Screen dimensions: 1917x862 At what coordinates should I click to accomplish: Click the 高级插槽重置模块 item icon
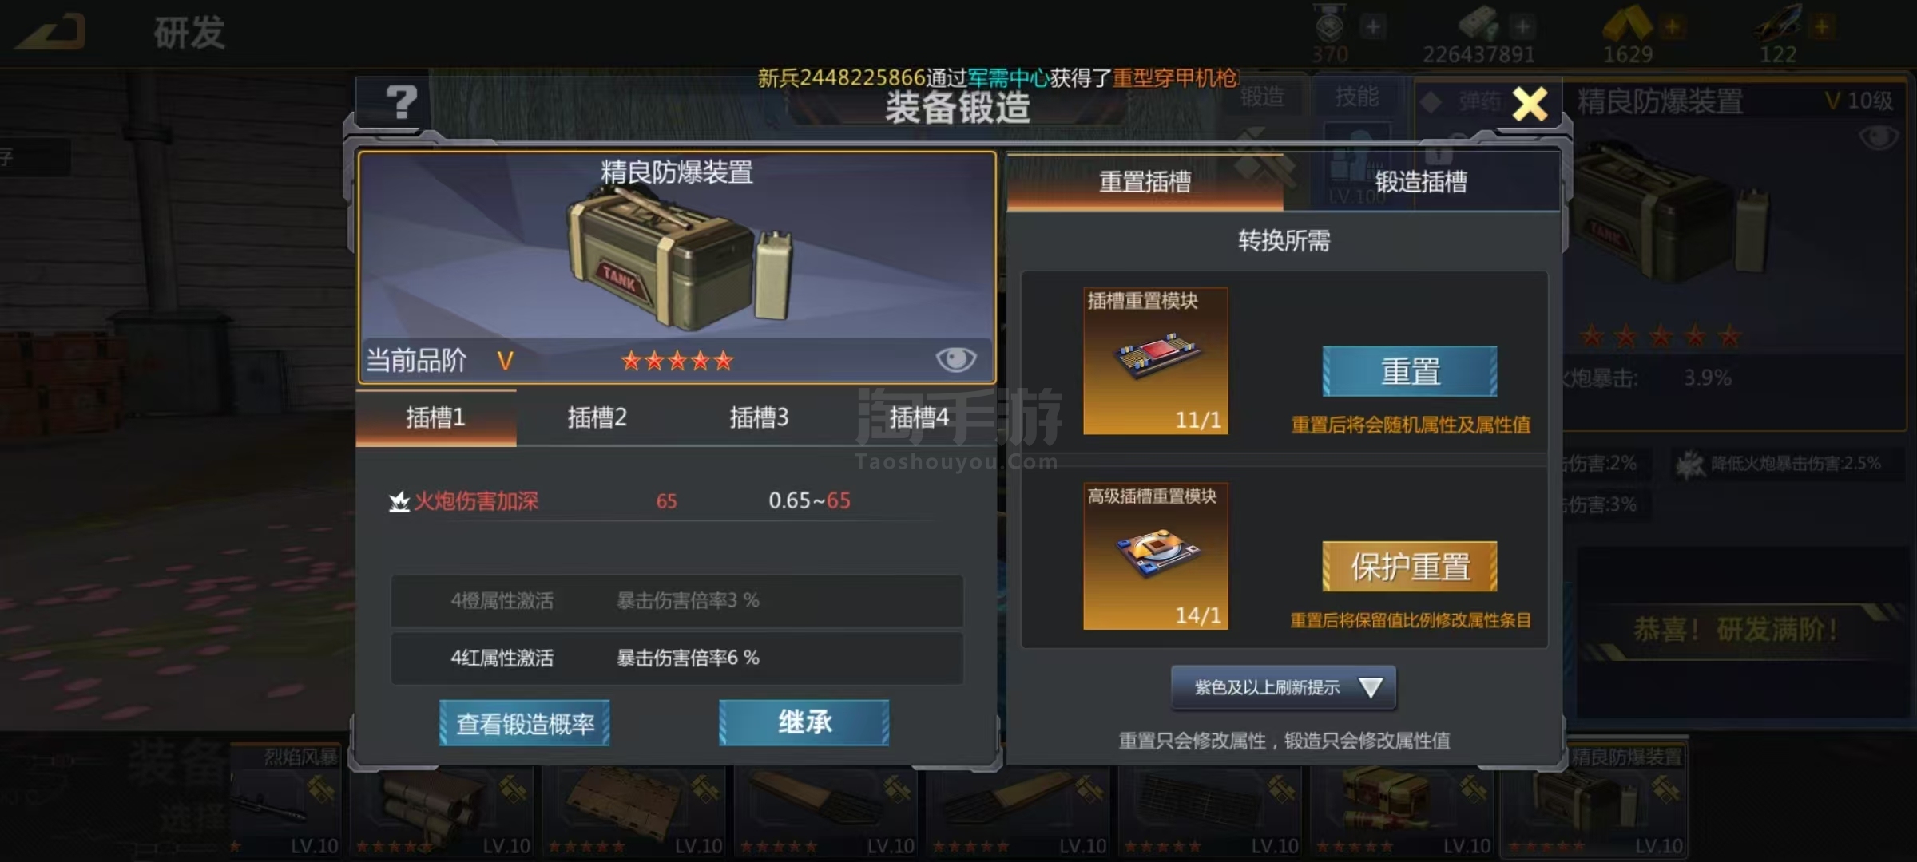pos(1156,556)
